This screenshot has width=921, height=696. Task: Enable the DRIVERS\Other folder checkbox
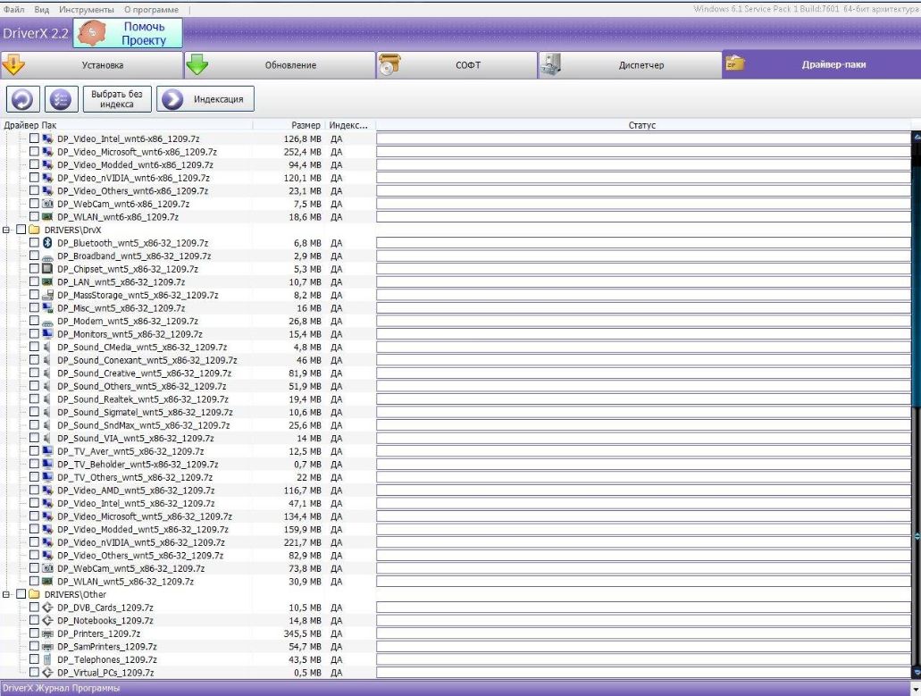point(21,594)
